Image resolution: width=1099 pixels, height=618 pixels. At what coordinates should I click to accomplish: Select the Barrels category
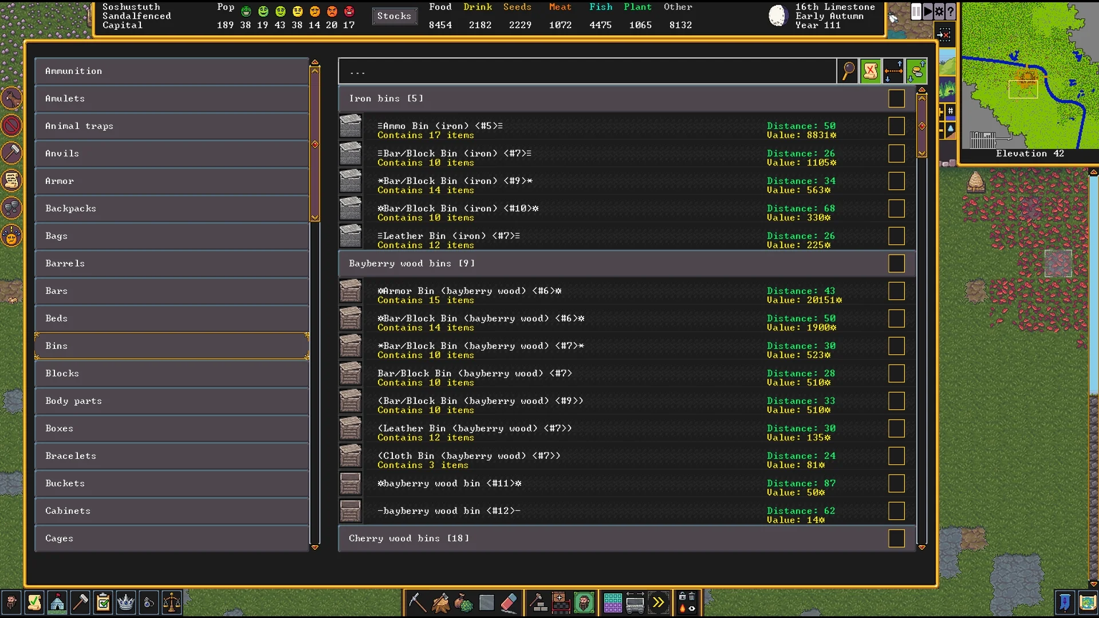172,263
